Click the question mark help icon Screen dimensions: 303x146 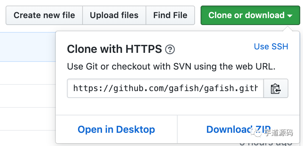[x=170, y=49]
